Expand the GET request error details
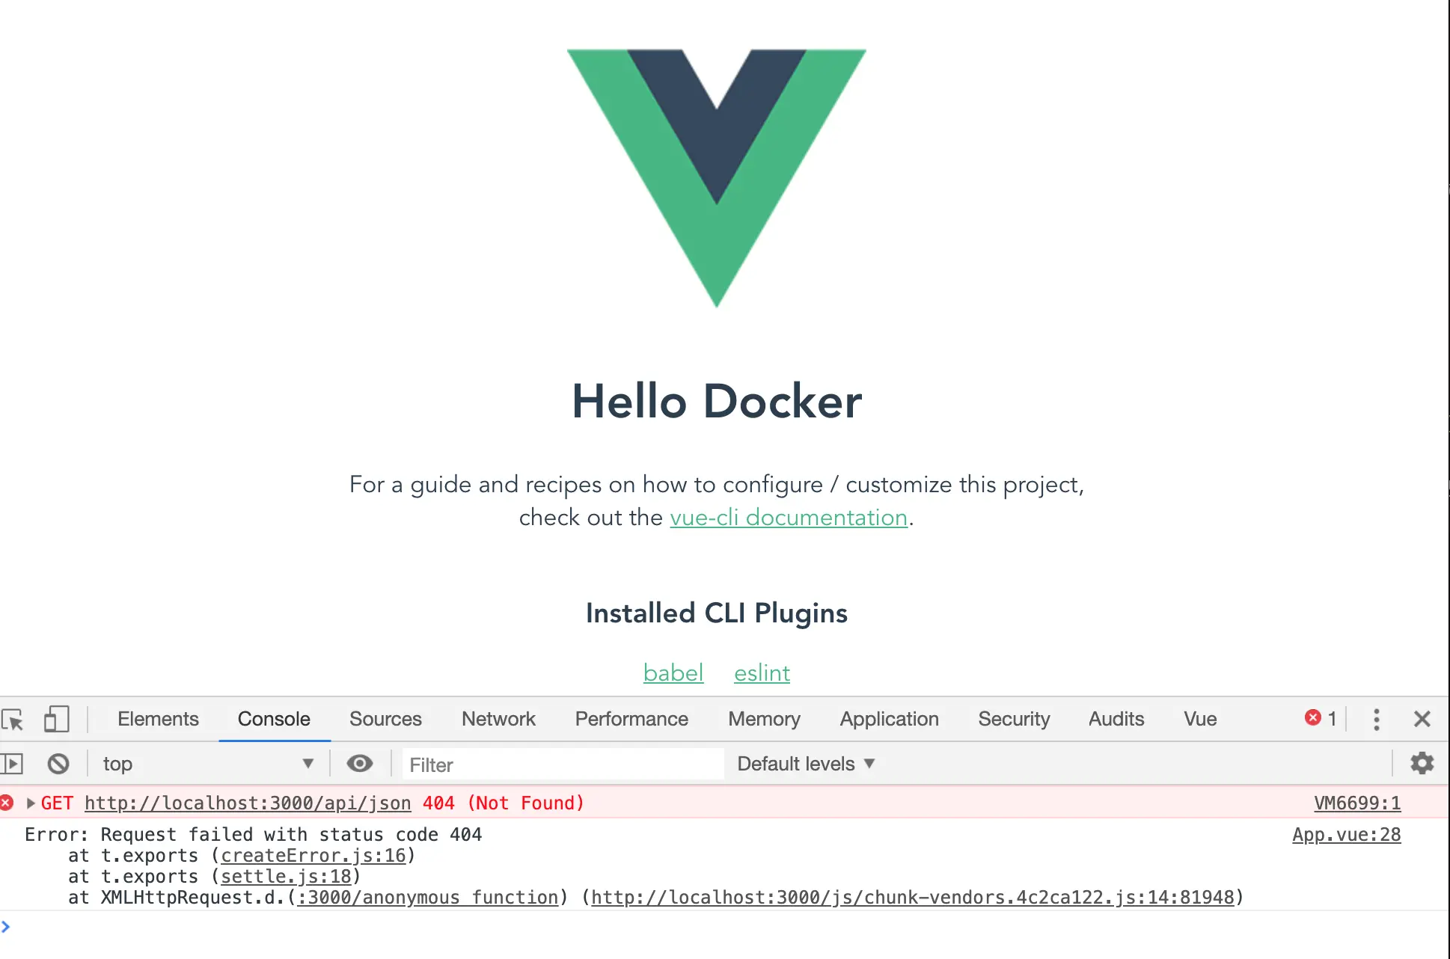Image resolution: width=1450 pixels, height=959 pixels. tap(31, 803)
